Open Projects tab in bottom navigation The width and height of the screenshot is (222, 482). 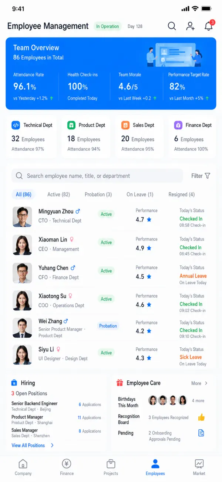pos(111,467)
